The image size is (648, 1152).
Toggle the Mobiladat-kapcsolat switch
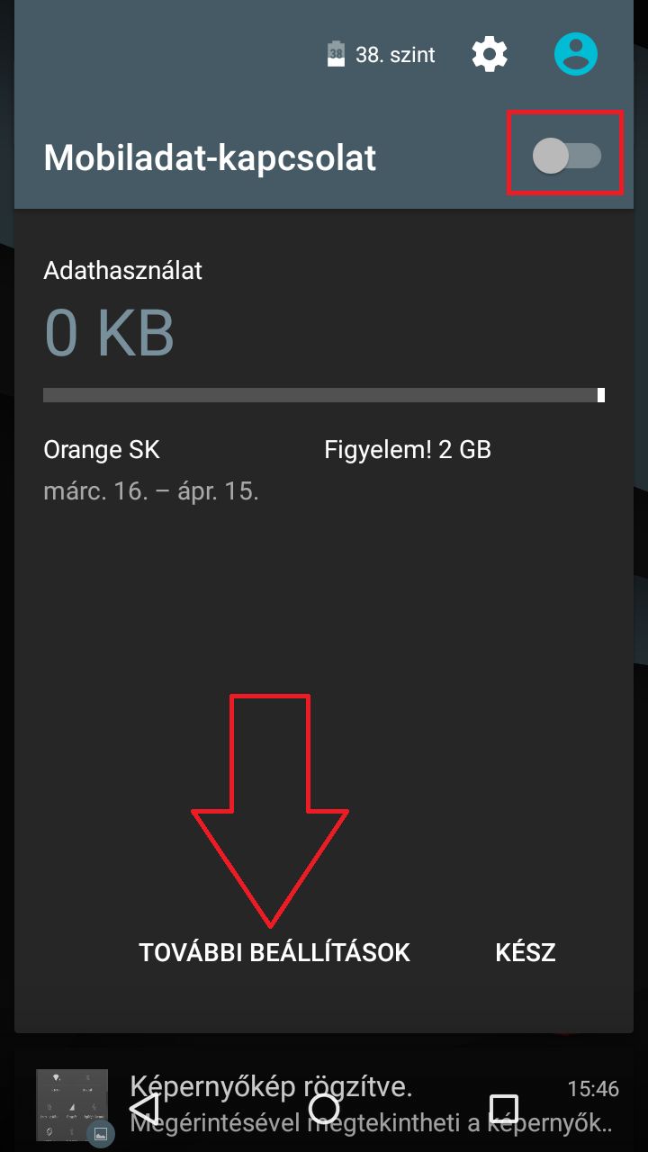pos(566,157)
